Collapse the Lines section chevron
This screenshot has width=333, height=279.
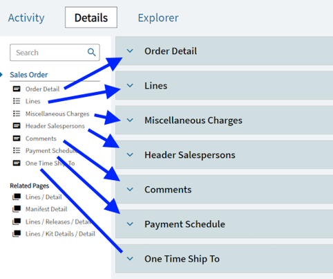tap(130, 85)
